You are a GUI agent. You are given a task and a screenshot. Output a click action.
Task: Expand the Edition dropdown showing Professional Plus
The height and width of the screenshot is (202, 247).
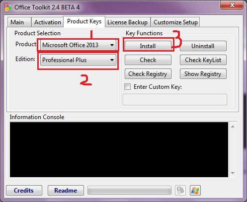[x=78, y=60]
